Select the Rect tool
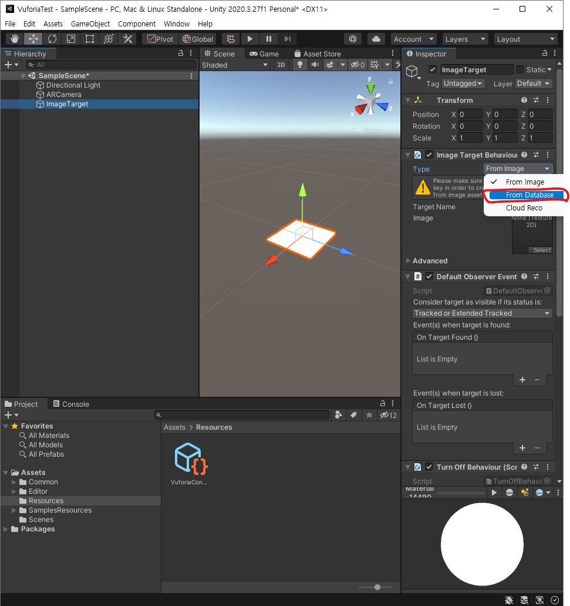 [x=90, y=39]
